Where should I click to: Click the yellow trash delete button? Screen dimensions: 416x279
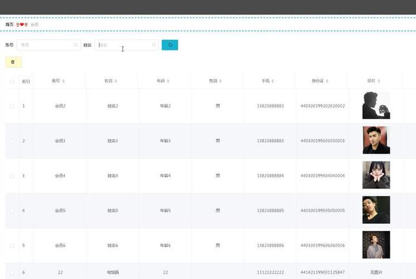(14, 62)
